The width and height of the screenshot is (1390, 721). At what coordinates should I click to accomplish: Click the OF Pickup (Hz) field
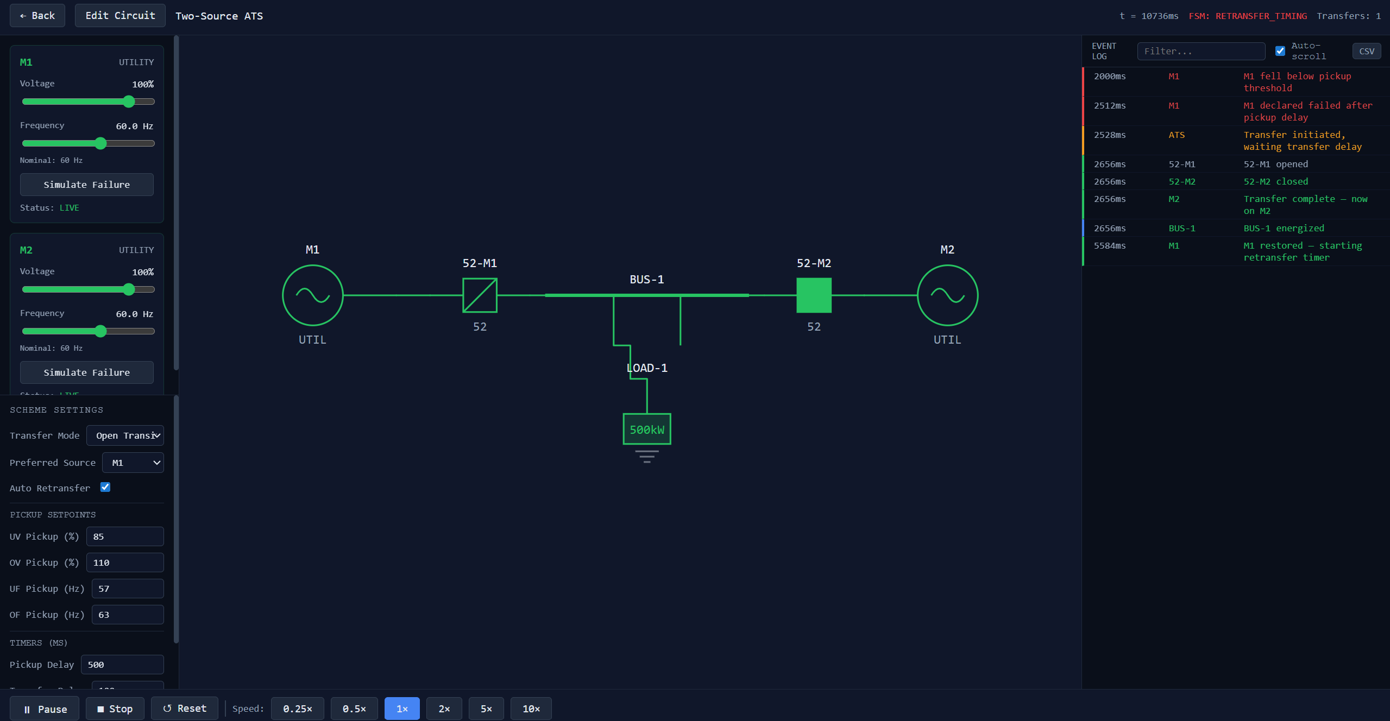coord(128,615)
